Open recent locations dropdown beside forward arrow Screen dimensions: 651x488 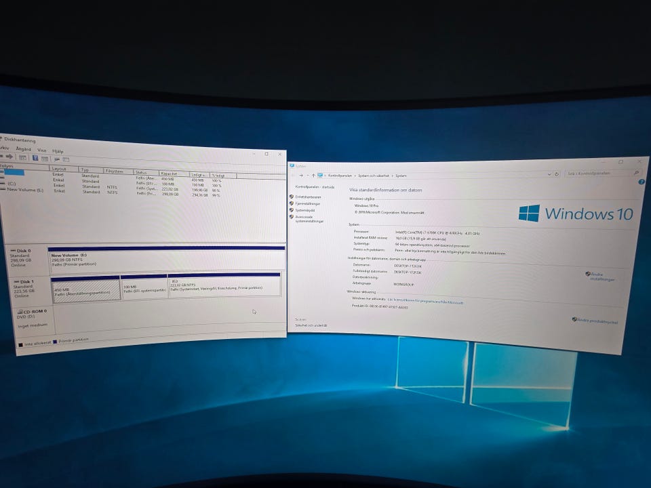click(308, 176)
